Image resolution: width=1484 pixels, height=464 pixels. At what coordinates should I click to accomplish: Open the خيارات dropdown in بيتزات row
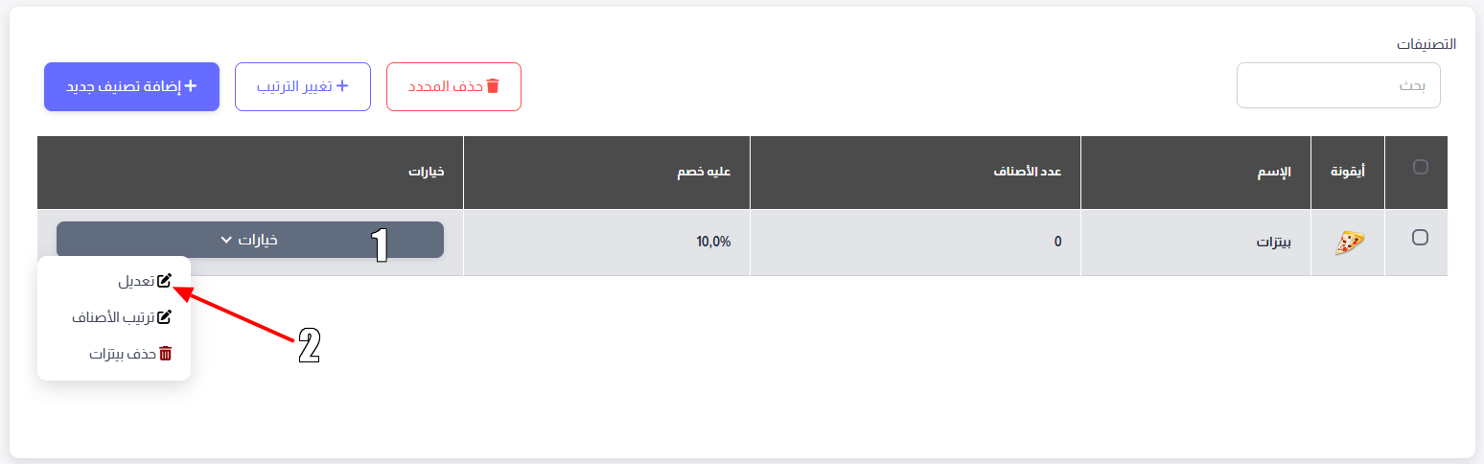pos(250,240)
